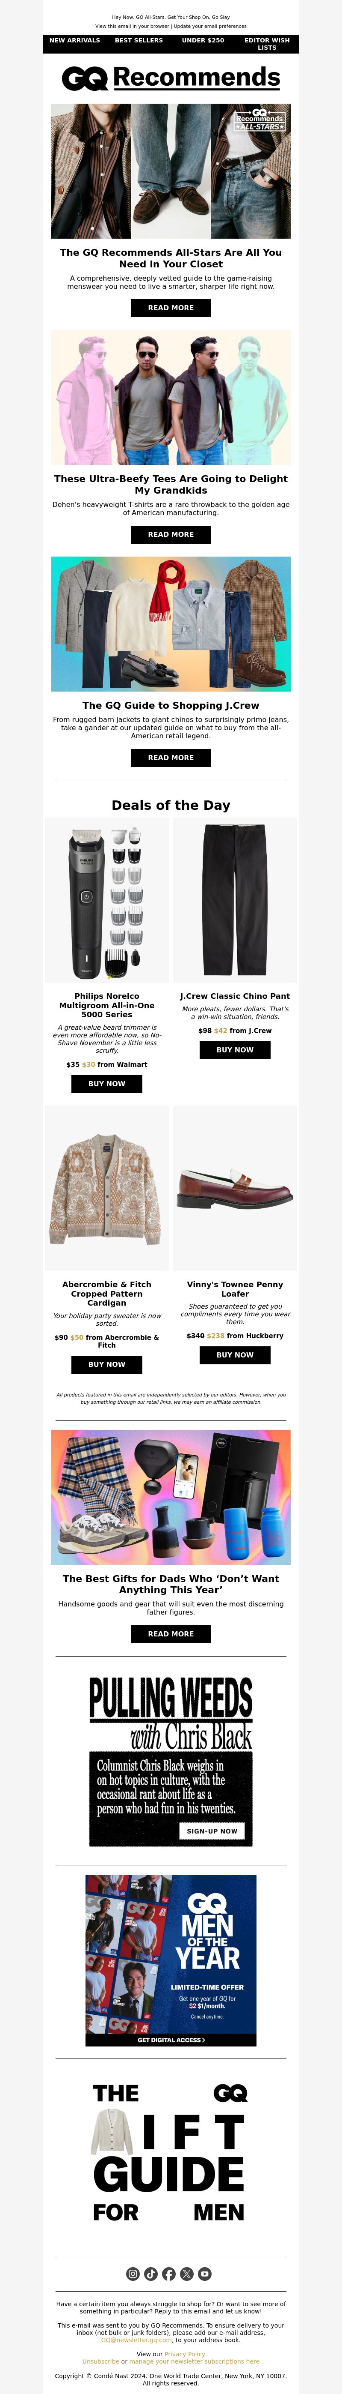Click Read More under GQ All-Stars article
342x2394 pixels.
171,308
